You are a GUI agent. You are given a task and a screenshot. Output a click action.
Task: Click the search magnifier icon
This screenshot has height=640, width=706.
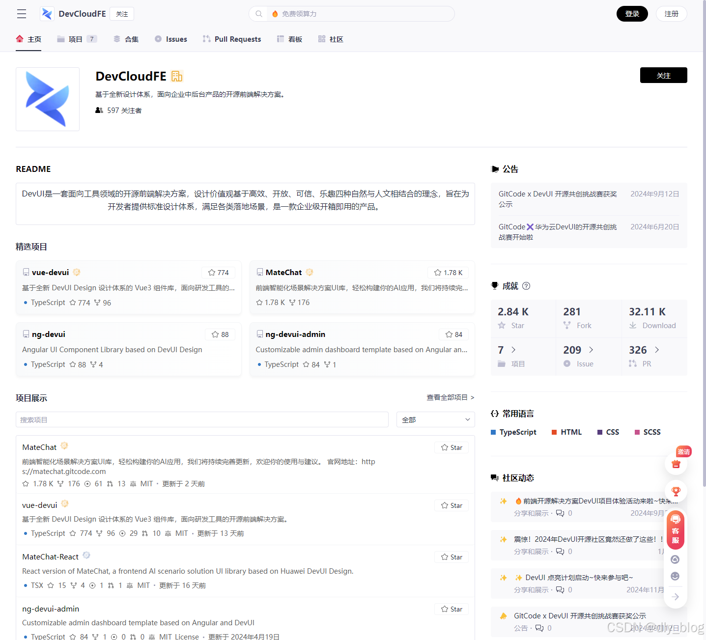tap(259, 14)
